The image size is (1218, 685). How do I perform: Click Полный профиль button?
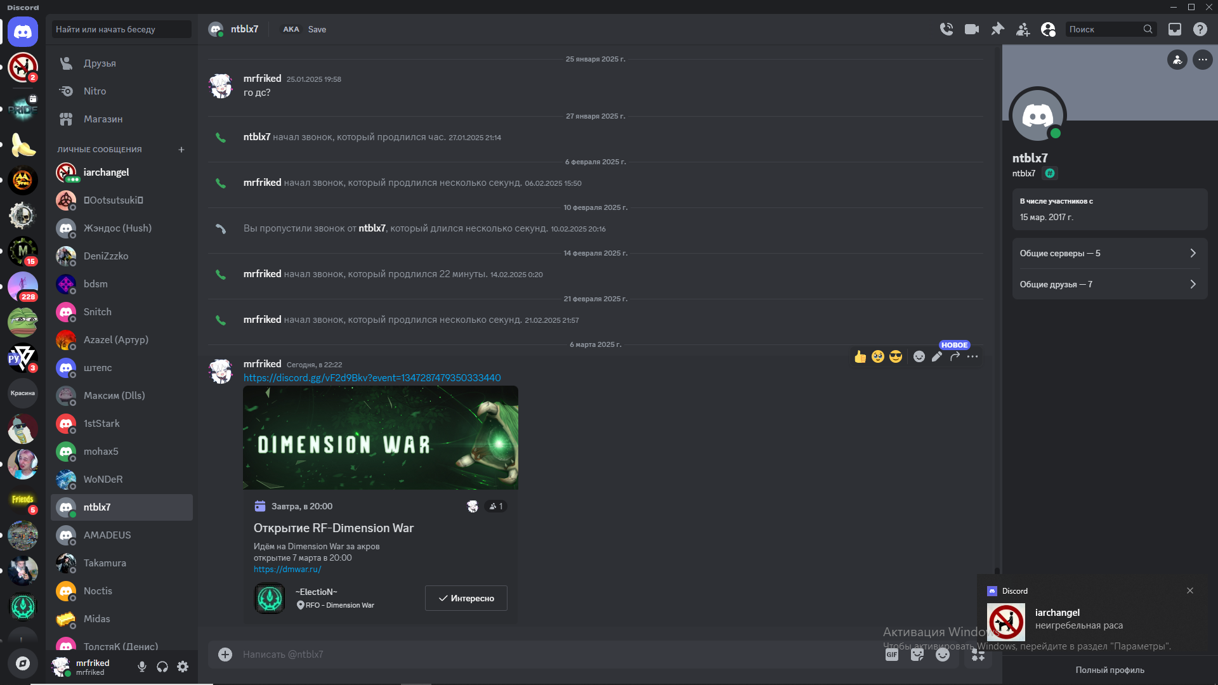[1110, 670]
